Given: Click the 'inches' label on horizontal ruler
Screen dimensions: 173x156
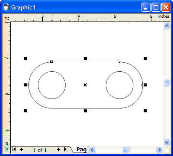Looking at the screenshot, I should click(x=164, y=16).
